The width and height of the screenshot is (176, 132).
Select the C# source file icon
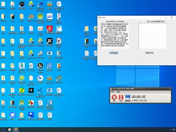coord(31,66)
